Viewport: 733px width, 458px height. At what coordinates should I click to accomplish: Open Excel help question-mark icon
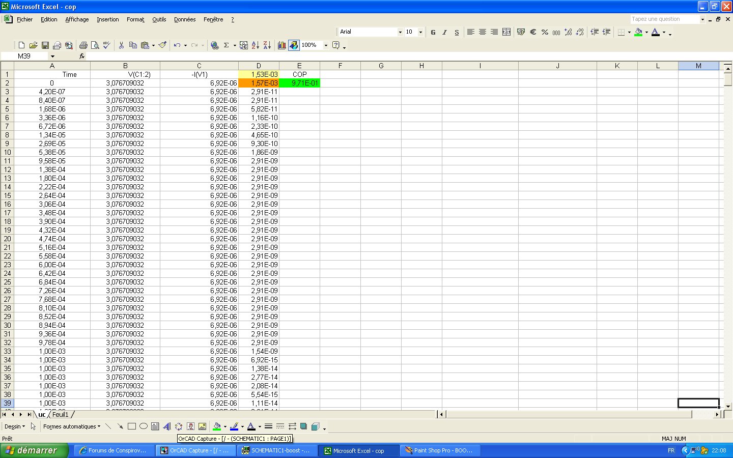tap(336, 45)
